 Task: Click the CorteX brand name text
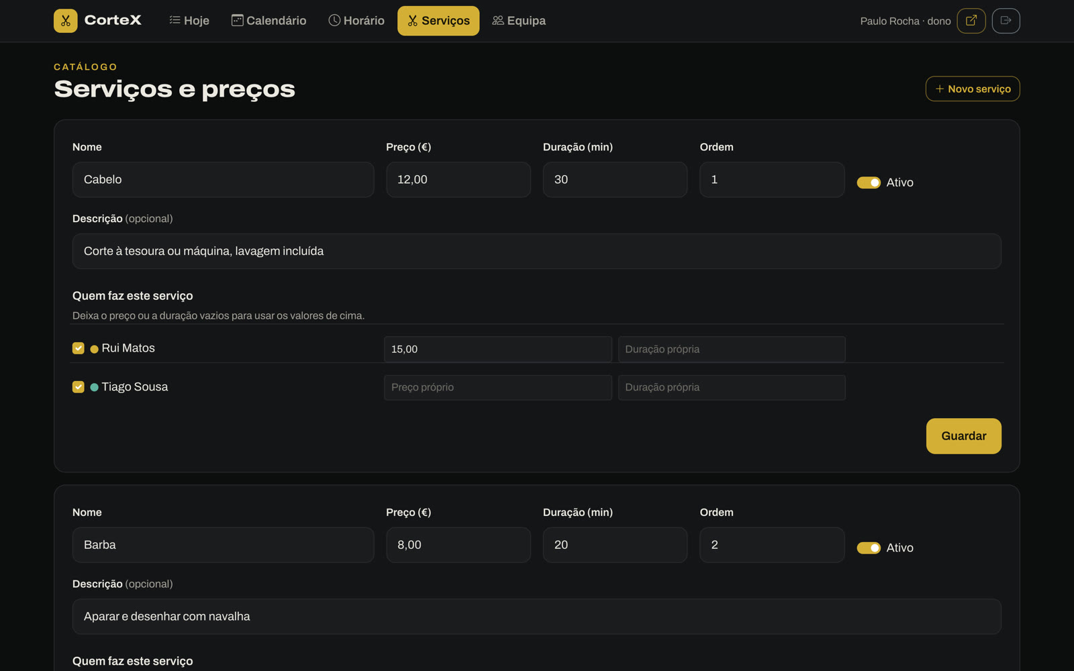click(113, 20)
